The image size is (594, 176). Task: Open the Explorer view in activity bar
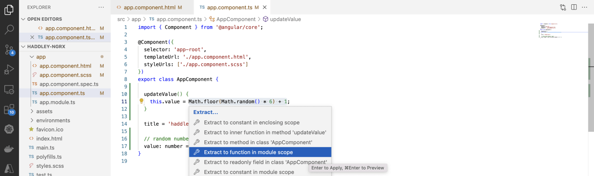(x=9, y=10)
